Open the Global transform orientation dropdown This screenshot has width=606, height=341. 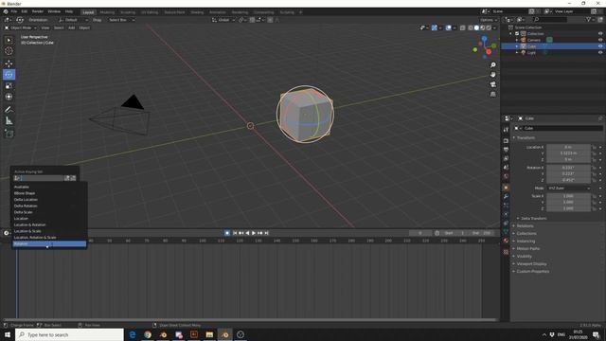[x=223, y=20]
